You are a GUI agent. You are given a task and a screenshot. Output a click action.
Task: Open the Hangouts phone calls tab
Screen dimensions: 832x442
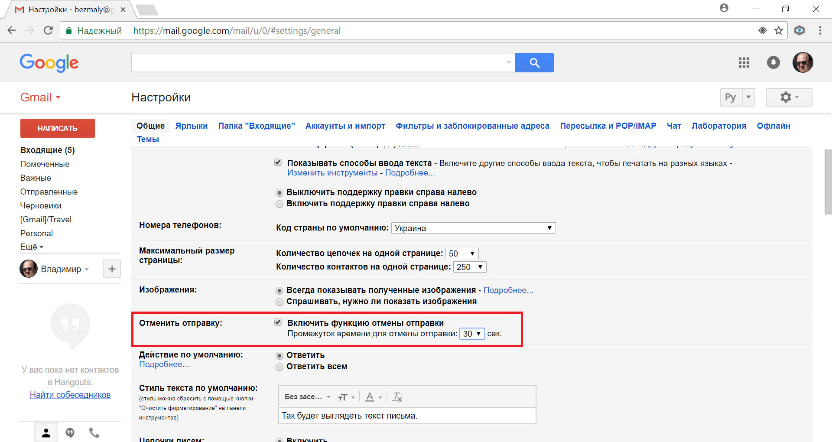click(x=94, y=432)
